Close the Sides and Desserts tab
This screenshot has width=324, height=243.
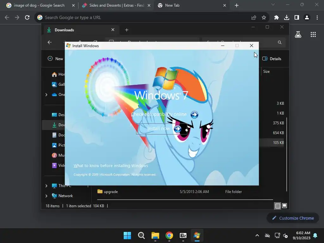pyautogui.click(x=149, y=6)
